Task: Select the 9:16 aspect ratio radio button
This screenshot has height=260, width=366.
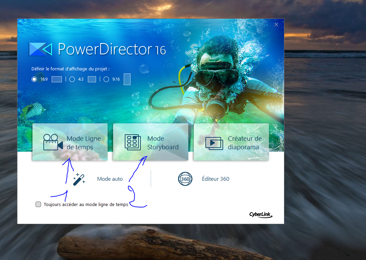Action: click(106, 79)
